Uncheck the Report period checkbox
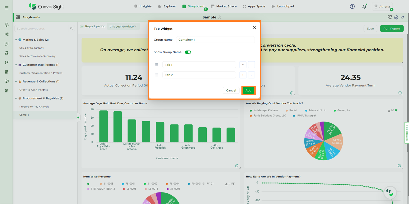409x204 pixels. [x=82, y=26]
